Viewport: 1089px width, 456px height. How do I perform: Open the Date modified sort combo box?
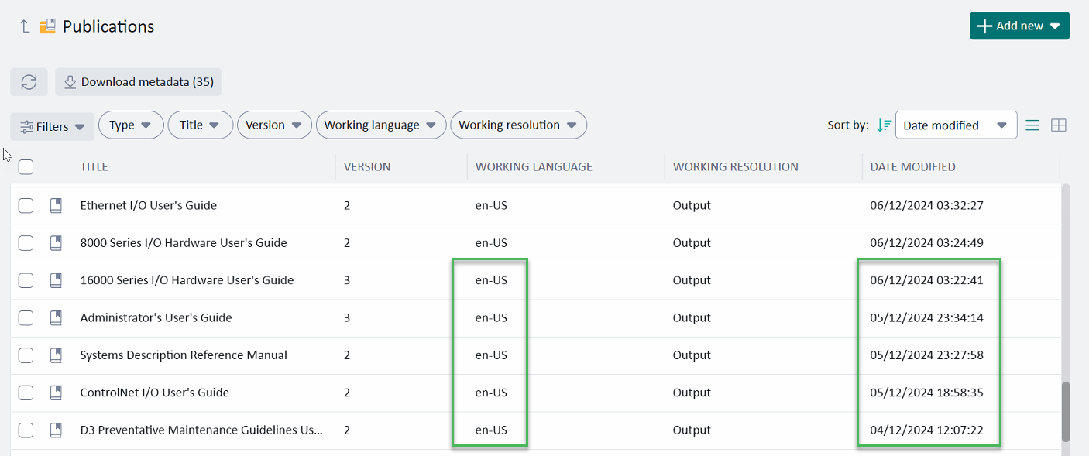point(956,125)
